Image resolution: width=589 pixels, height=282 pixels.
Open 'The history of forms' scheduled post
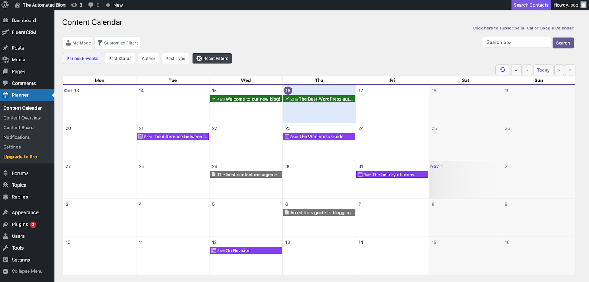tap(392, 175)
